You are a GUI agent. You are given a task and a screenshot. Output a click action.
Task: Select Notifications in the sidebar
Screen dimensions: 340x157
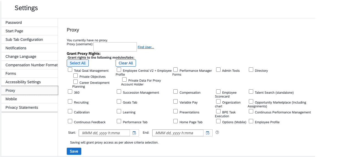point(30,48)
